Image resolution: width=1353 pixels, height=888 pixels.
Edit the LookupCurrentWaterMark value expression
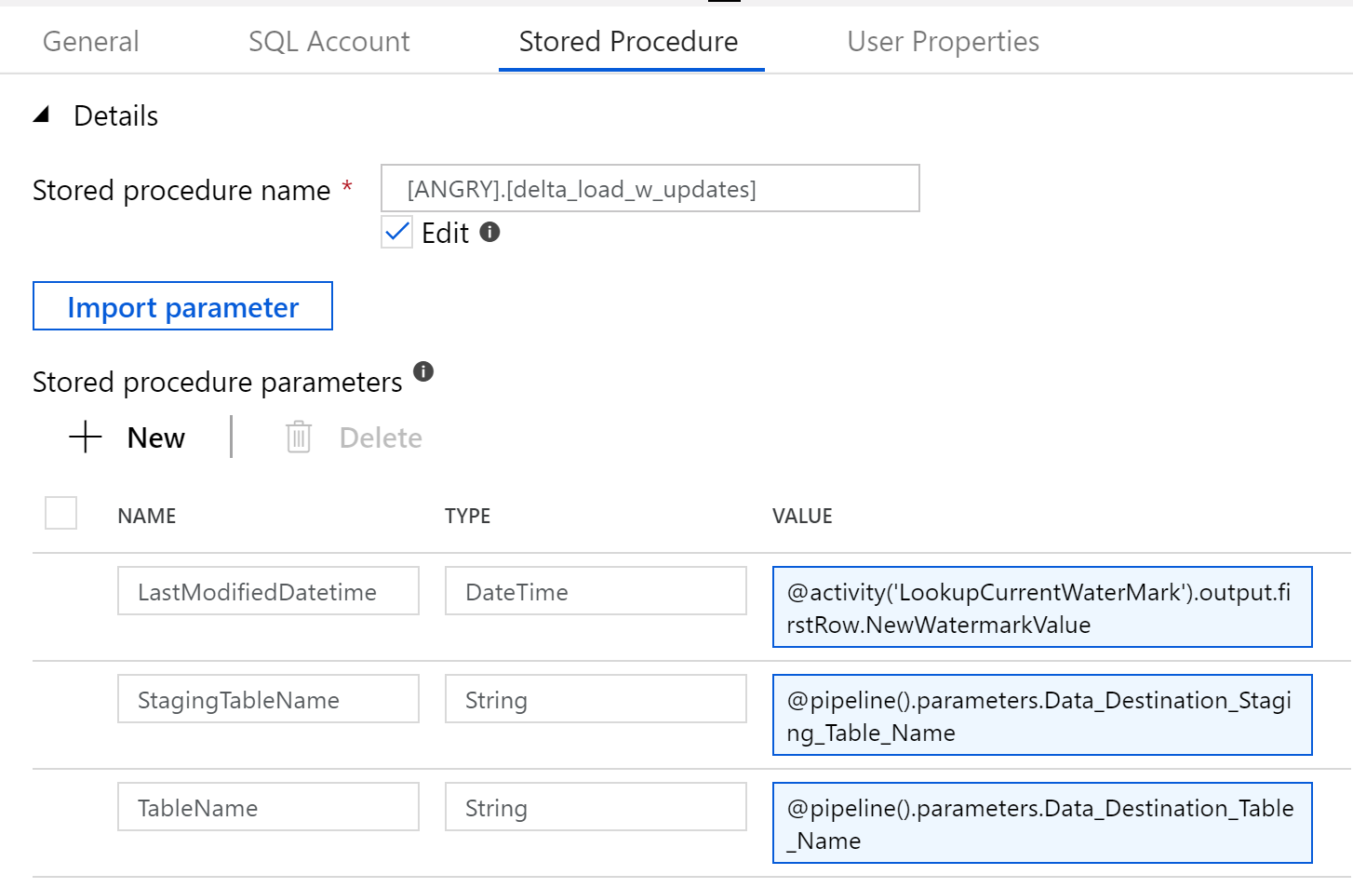tap(1042, 607)
